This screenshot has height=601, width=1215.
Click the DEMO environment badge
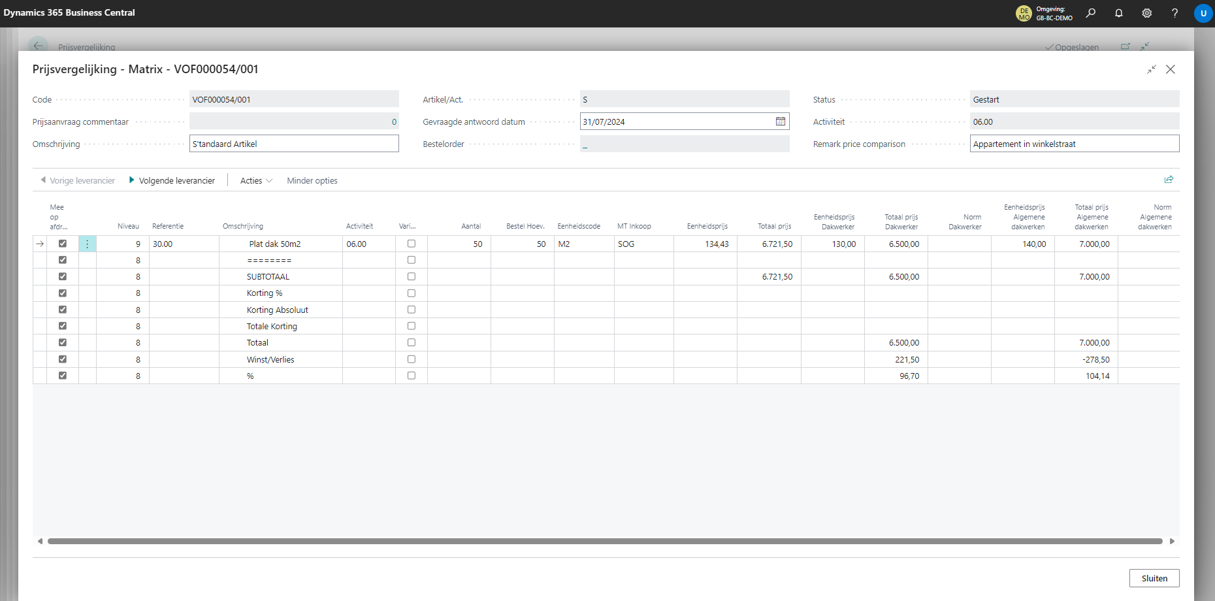point(1024,13)
